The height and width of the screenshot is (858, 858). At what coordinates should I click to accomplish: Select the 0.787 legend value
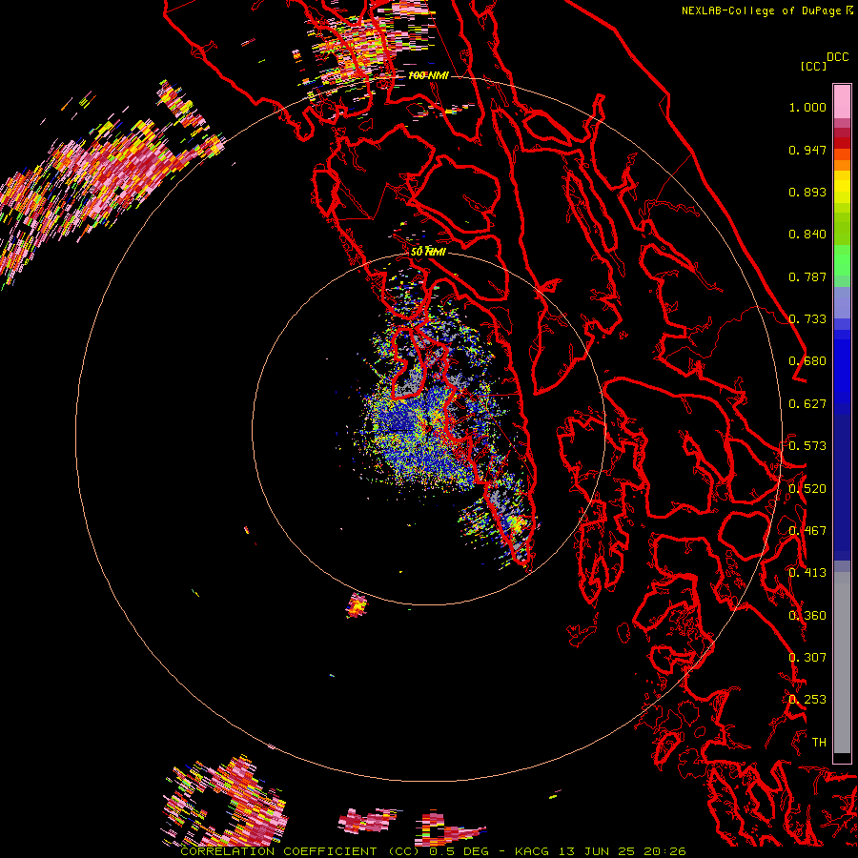coord(807,276)
